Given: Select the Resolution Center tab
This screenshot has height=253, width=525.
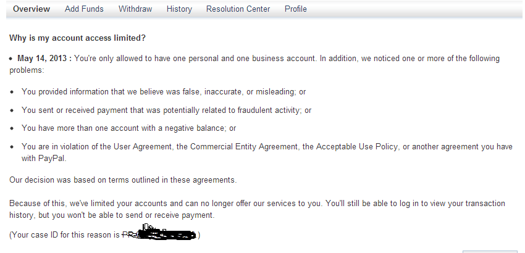Looking at the screenshot, I should click(x=238, y=9).
